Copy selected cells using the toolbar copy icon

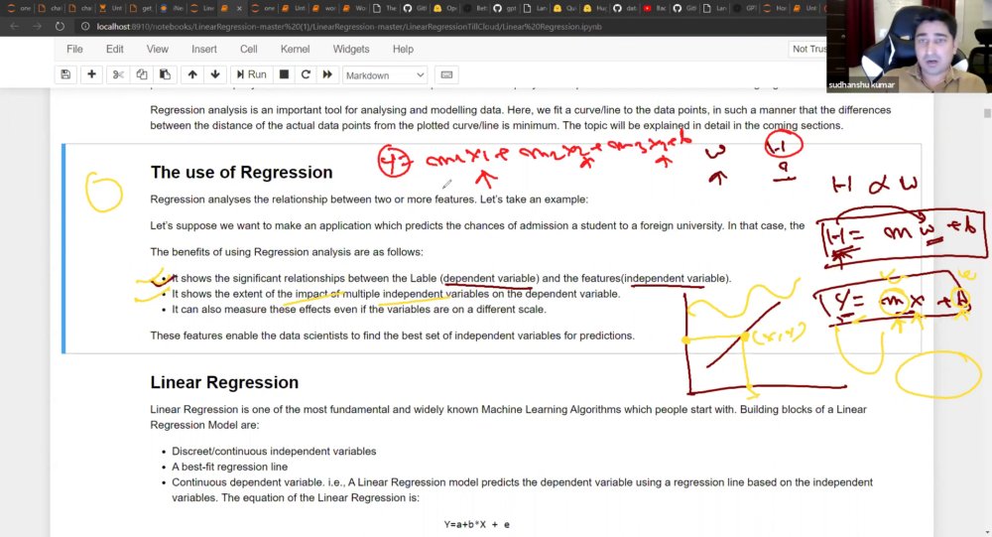click(x=141, y=74)
